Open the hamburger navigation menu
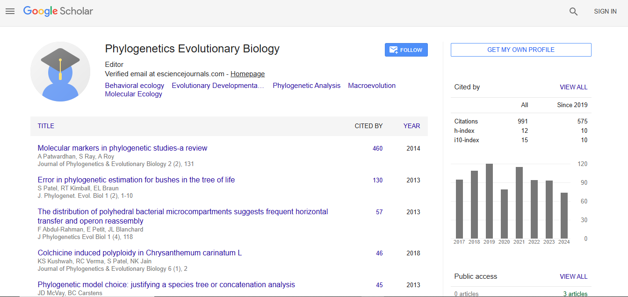This screenshot has width=628, height=297. coord(10,11)
